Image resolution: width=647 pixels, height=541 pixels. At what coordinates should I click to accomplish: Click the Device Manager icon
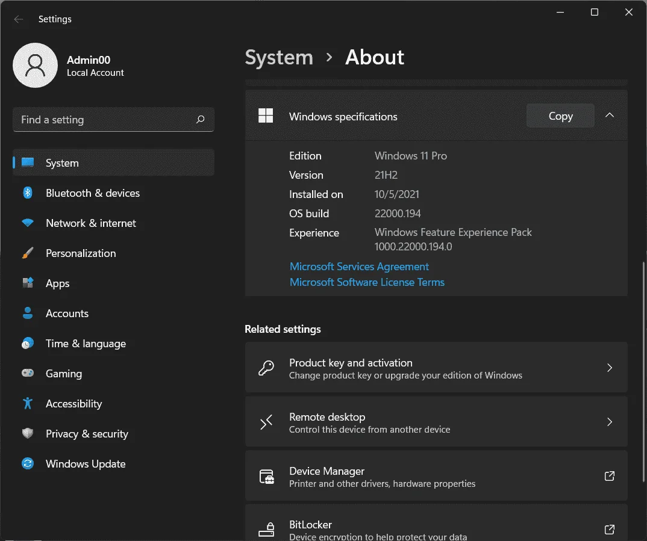coord(266,477)
